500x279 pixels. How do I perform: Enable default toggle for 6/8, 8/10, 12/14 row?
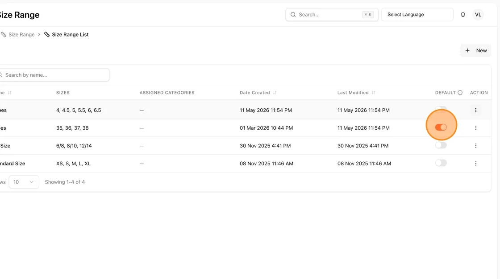[x=441, y=145]
